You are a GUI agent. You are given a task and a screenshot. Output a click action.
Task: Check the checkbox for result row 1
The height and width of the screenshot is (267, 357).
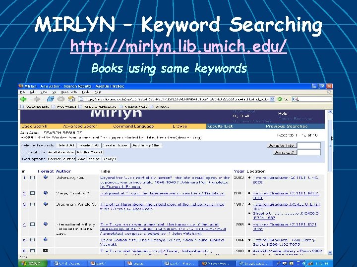(x=33, y=178)
